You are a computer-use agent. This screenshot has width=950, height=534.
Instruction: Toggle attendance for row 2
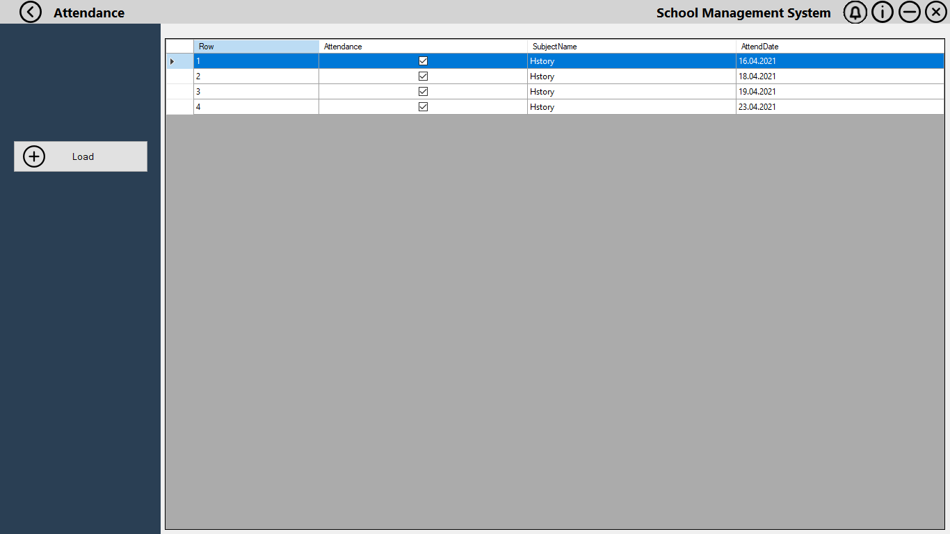coord(423,76)
